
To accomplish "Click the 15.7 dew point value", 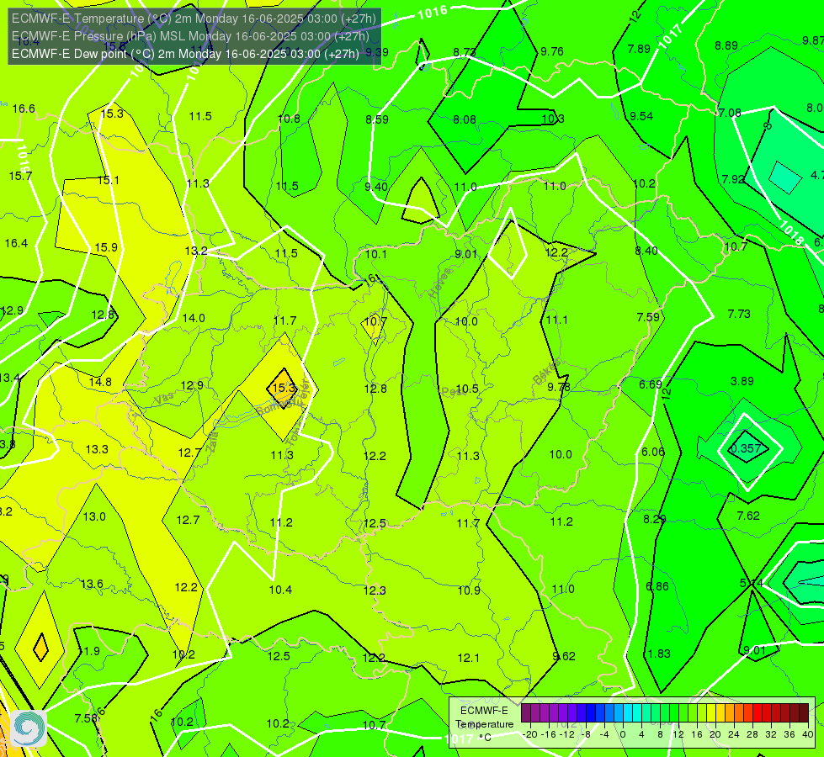I will 20,176.
